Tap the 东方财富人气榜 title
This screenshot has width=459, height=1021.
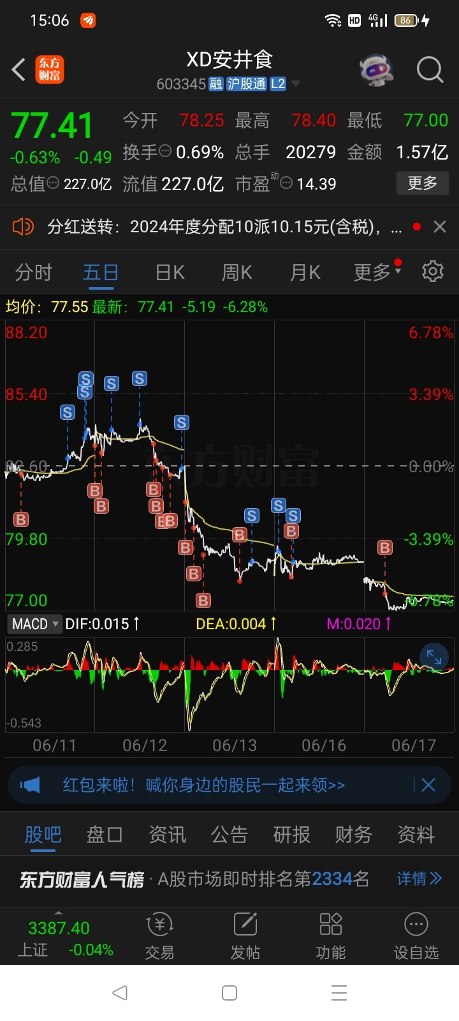click(82, 879)
